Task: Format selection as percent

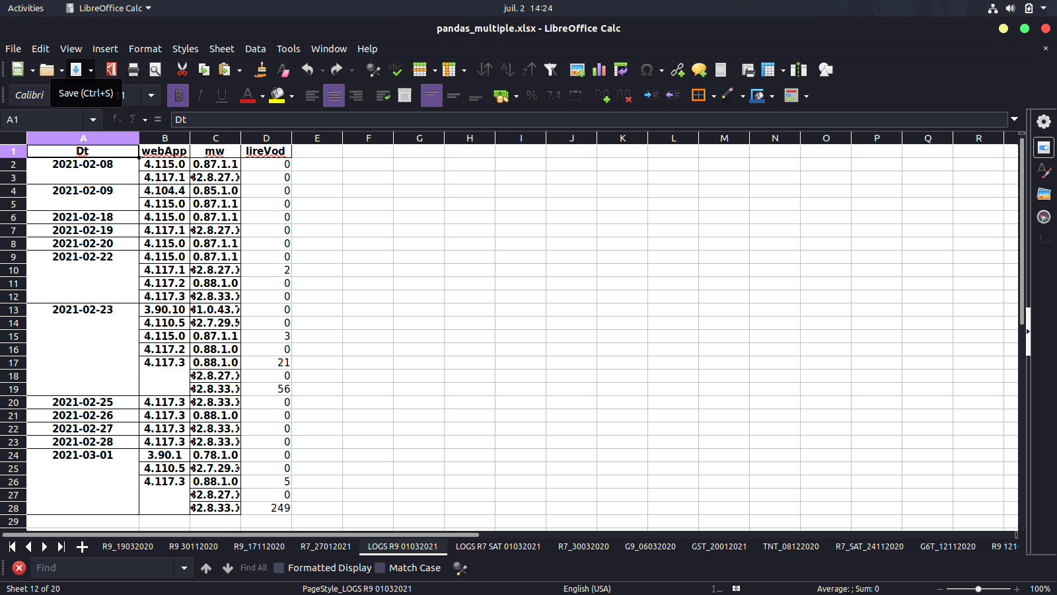Action: click(532, 96)
